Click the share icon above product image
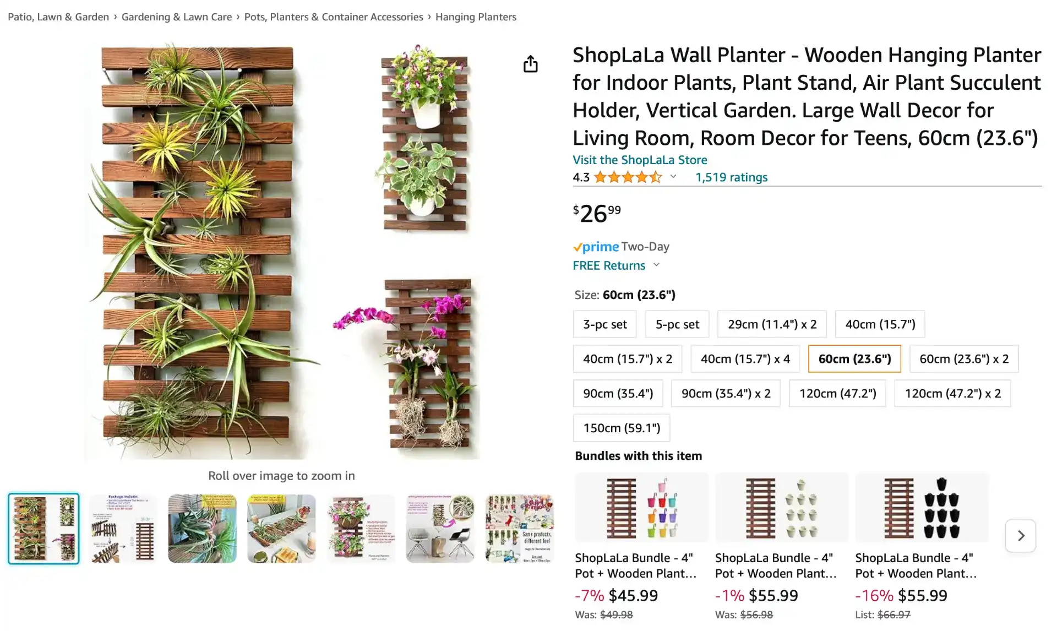The height and width of the screenshot is (631, 1057). 530,64
